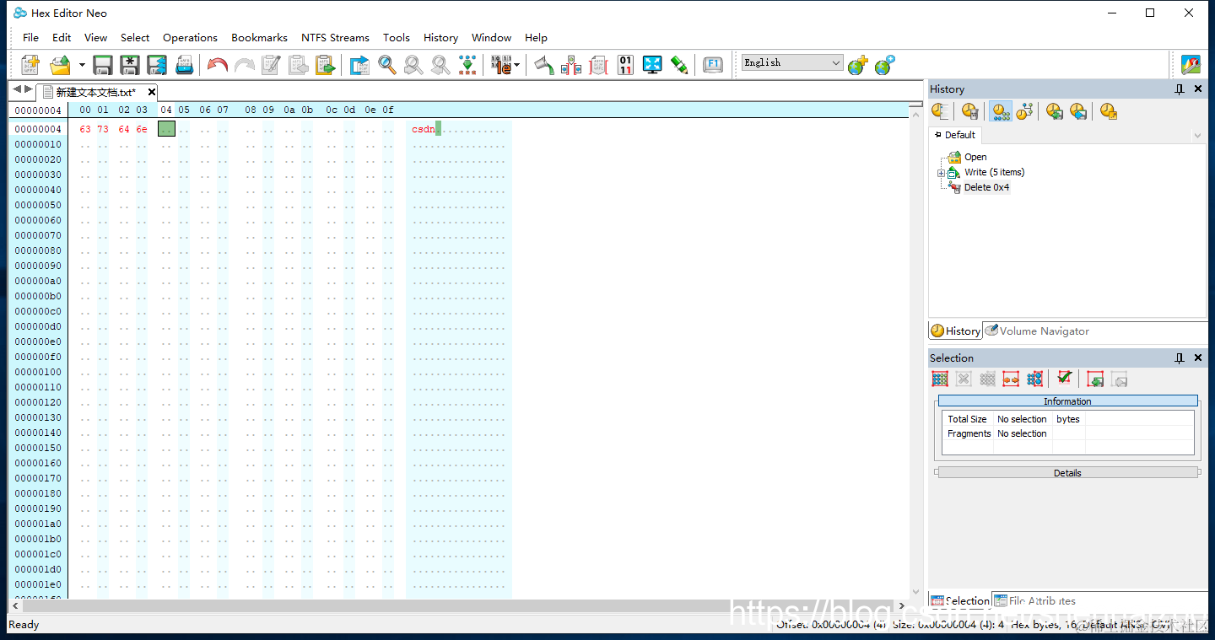Click the Save floppy disk icon
Image resolution: width=1215 pixels, height=640 pixels.
pos(103,64)
